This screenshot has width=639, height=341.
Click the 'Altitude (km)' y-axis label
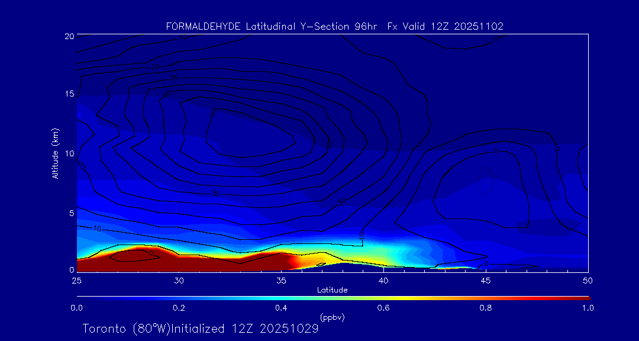pos(55,153)
